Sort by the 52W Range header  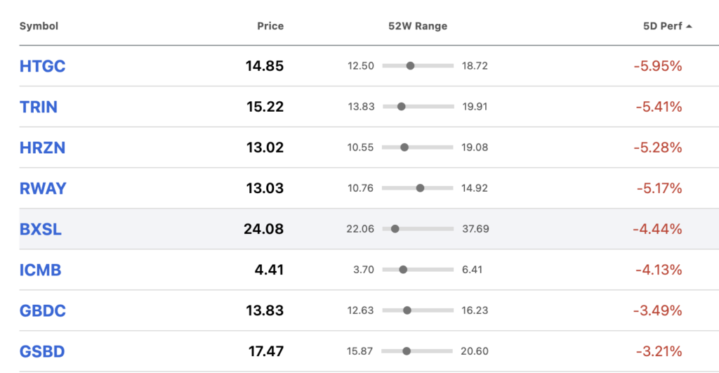pos(418,26)
